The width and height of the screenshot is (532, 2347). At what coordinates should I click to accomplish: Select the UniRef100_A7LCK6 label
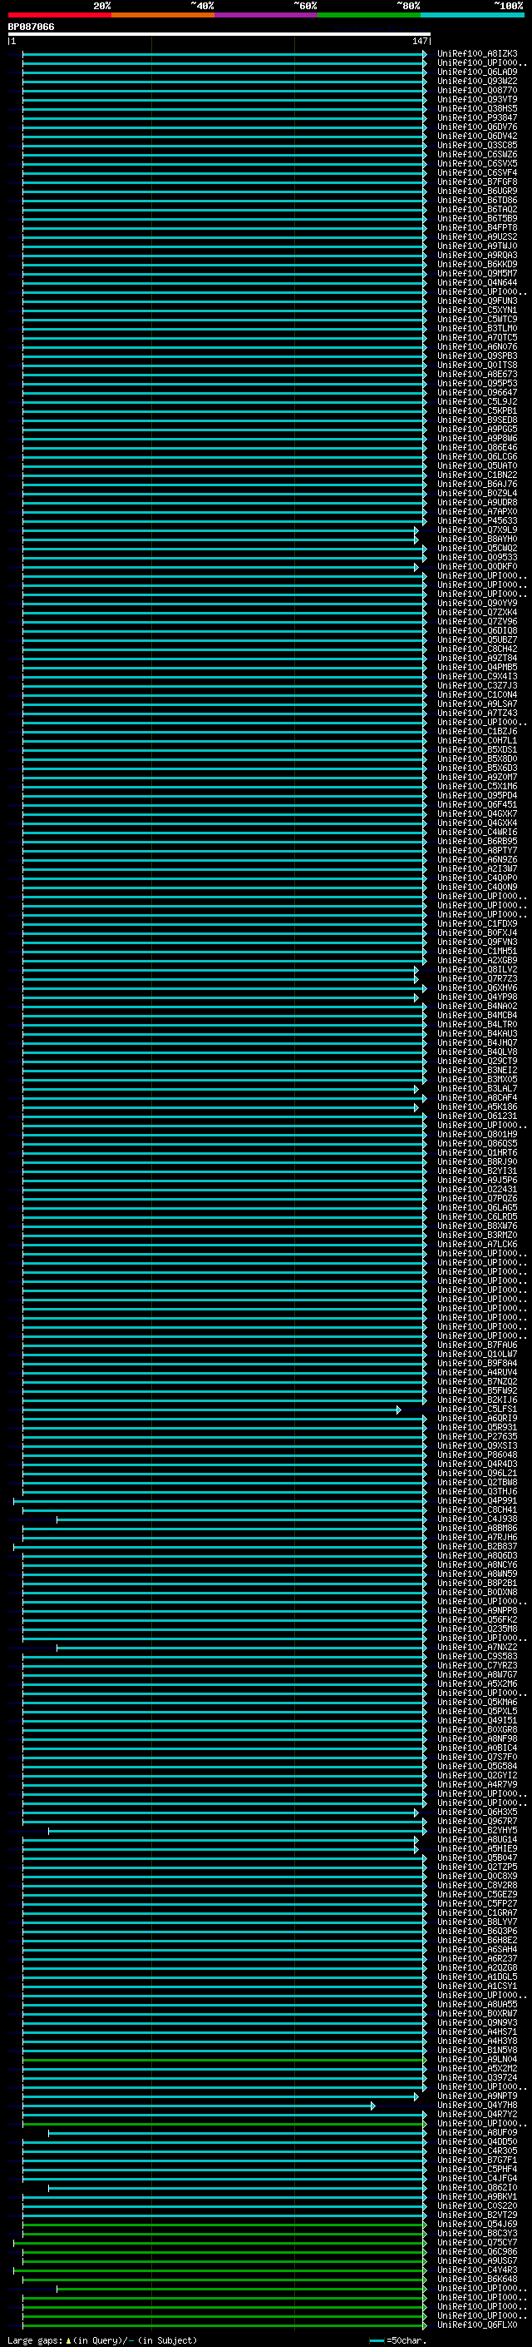477,1245
